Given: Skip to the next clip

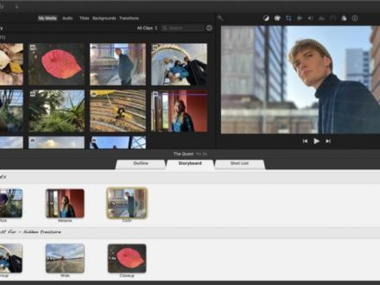Looking at the screenshot, I should [328, 141].
